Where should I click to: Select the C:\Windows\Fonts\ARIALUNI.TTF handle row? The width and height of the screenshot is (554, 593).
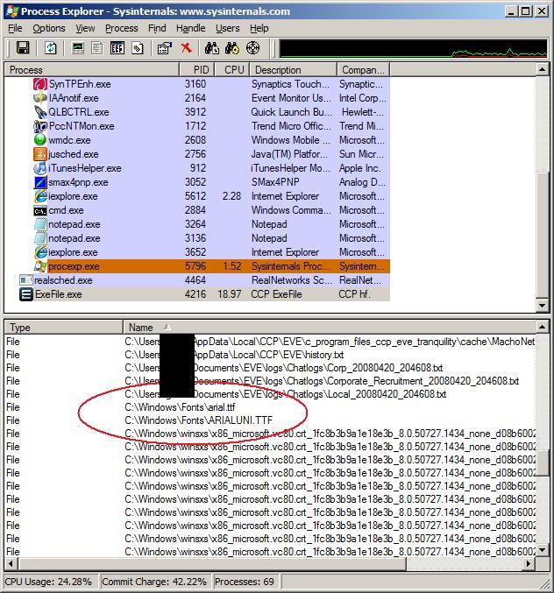tap(270, 420)
